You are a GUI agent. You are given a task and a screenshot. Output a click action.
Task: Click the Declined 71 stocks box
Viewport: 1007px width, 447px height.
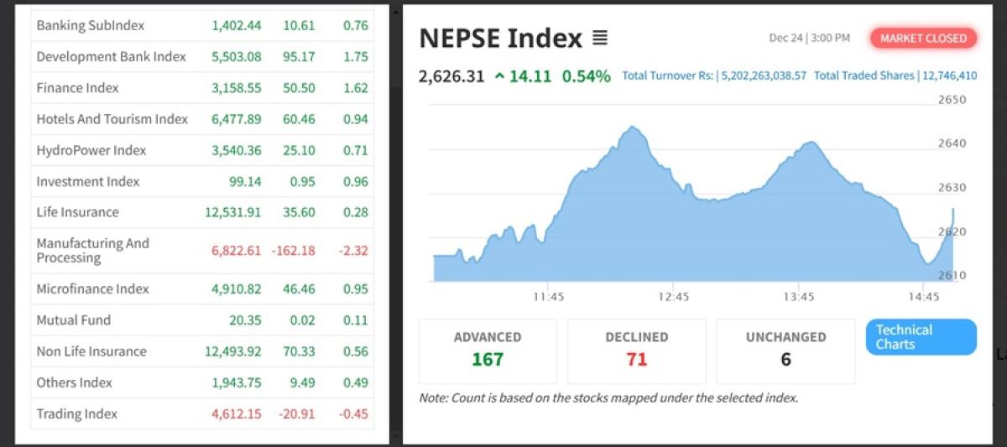pyautogui.click(x=636, y=350)
